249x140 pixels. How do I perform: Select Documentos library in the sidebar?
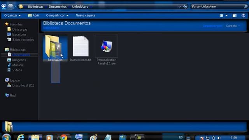click(19, 55)
